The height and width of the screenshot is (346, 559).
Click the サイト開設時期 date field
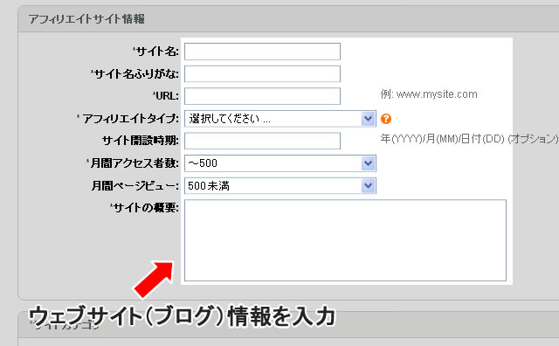pos(262,141)
